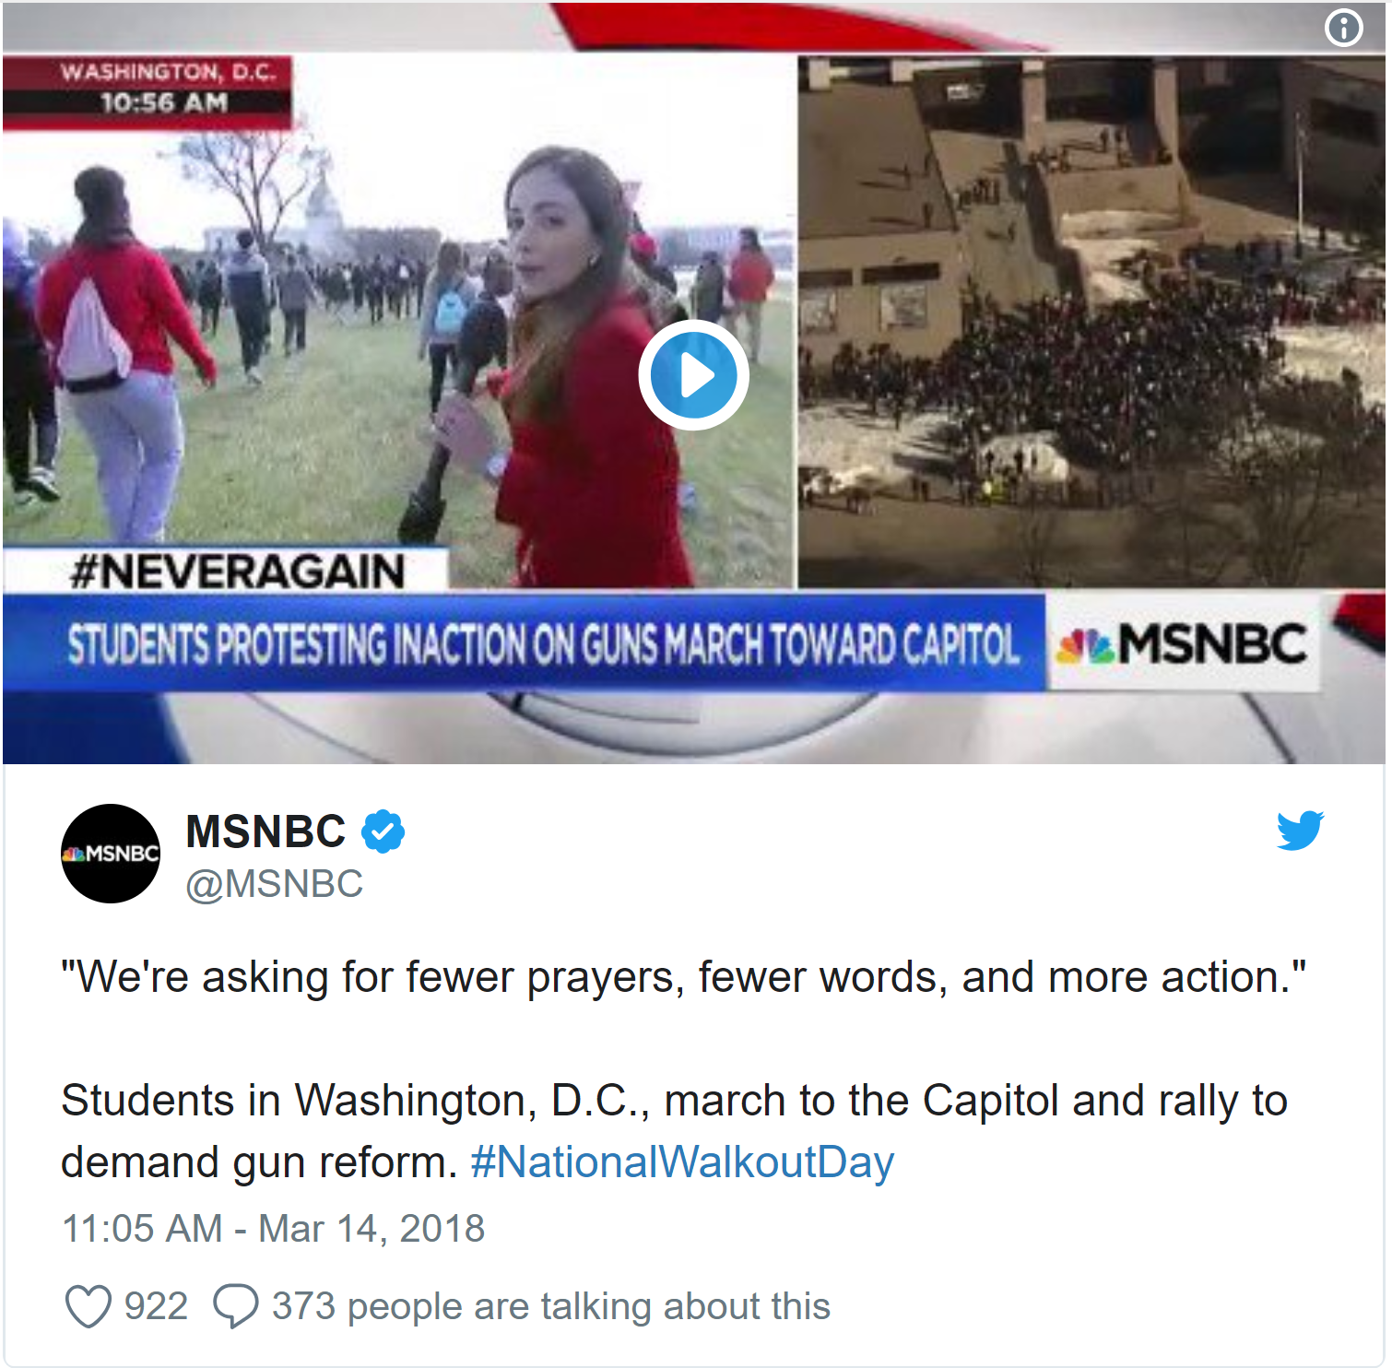The image size is (1392, 1368).
Task: Open the @MSNBC handle link
Action: coord(275,884)
